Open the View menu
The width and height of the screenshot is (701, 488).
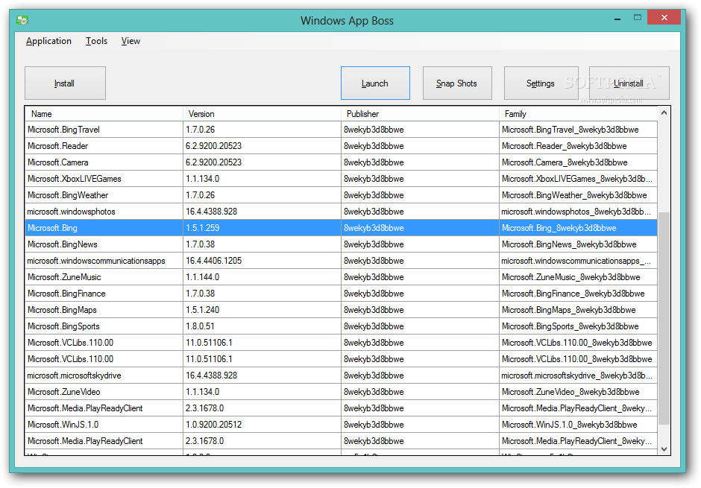pos(131,41)
